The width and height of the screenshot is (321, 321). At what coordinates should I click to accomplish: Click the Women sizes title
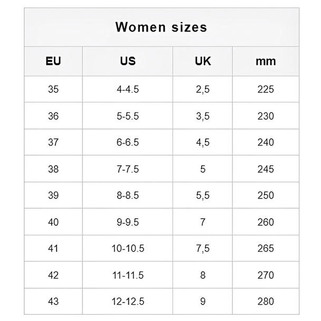pyautogui.click(x=161, y=27)
